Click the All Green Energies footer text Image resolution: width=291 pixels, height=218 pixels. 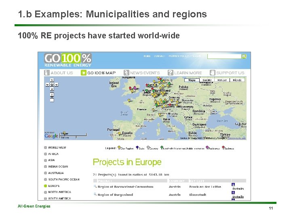[x=34, y=206]
